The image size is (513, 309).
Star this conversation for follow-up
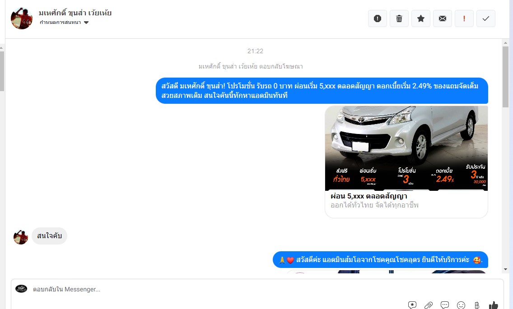[421, 18]
